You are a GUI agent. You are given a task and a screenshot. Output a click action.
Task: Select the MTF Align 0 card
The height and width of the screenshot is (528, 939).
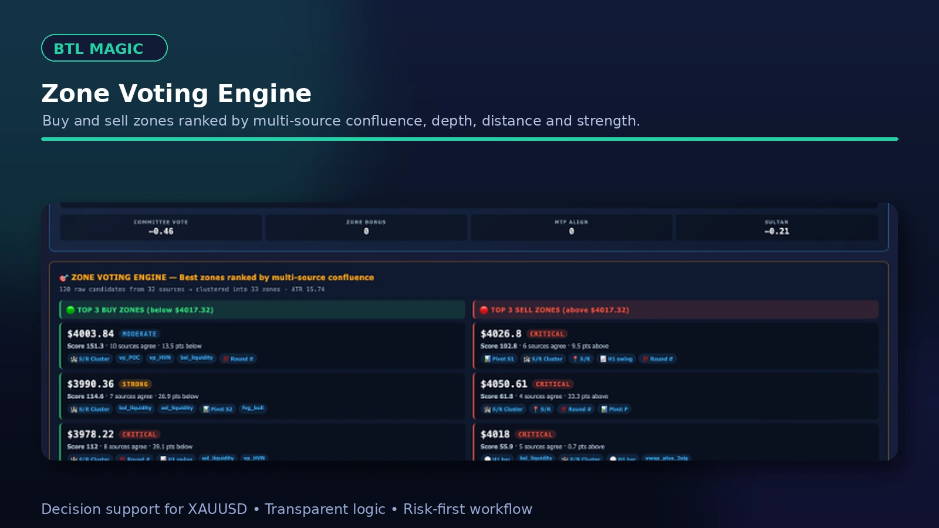(571, 227)
